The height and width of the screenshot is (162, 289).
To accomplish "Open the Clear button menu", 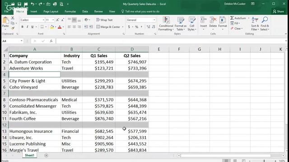I will (x=237, y=28).
